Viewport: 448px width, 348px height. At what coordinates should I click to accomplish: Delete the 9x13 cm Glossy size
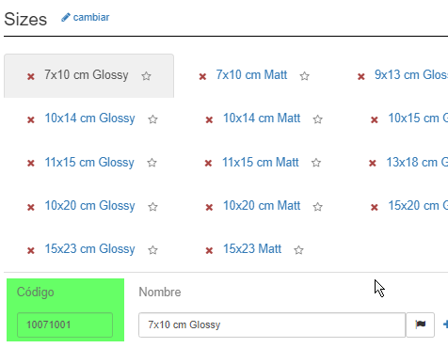pos(361,76)
